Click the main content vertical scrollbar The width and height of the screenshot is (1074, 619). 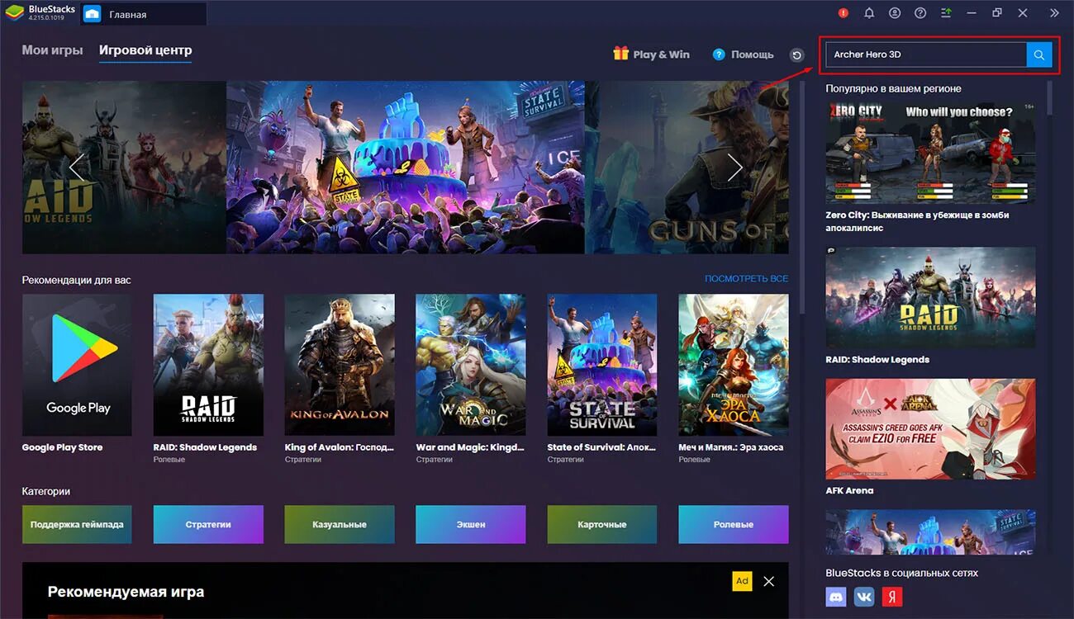tap(801, 198)
